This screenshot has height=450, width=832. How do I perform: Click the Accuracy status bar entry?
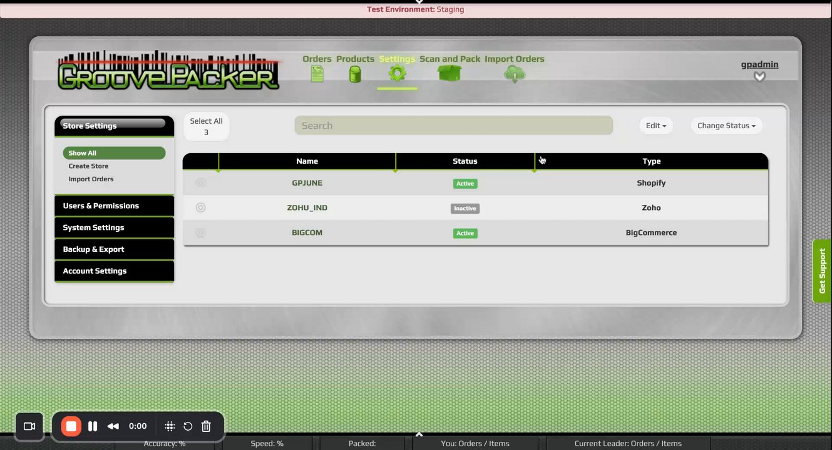pyautogui.click(x=165, y=443)
